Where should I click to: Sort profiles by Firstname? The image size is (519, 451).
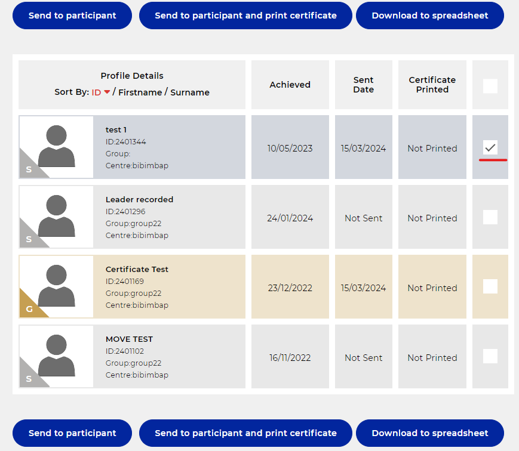[140, 92]
